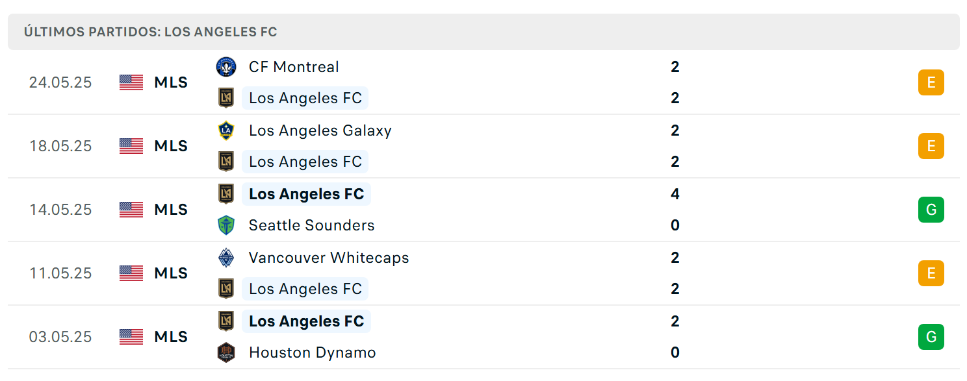Click the green G badge for Houston Dynamo match
The image size is (967, 381).
(931, 337)
